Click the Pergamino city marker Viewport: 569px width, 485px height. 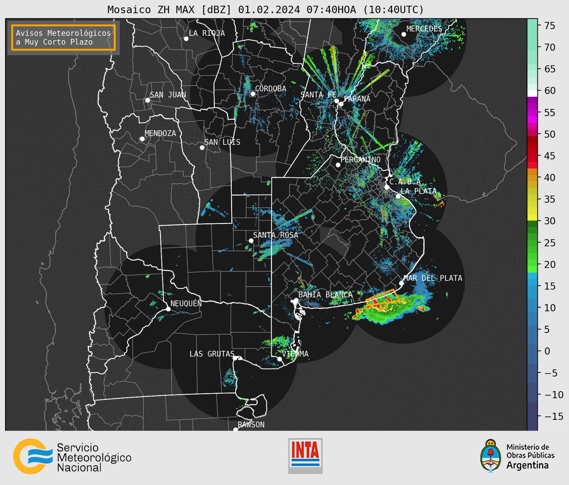338,165
